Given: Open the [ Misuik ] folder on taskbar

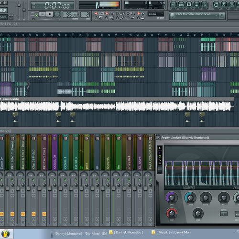Looking at the screenshot, I should click(x=172, y=232).
